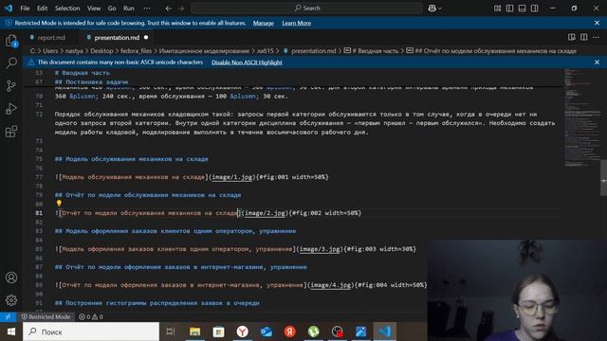
Task: Open the Search view in activity bar
Action: click(11, 63)
